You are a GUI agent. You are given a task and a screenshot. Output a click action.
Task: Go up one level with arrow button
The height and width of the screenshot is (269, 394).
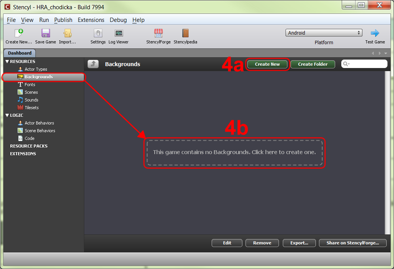pyautogui.click(x=93, y=64)
